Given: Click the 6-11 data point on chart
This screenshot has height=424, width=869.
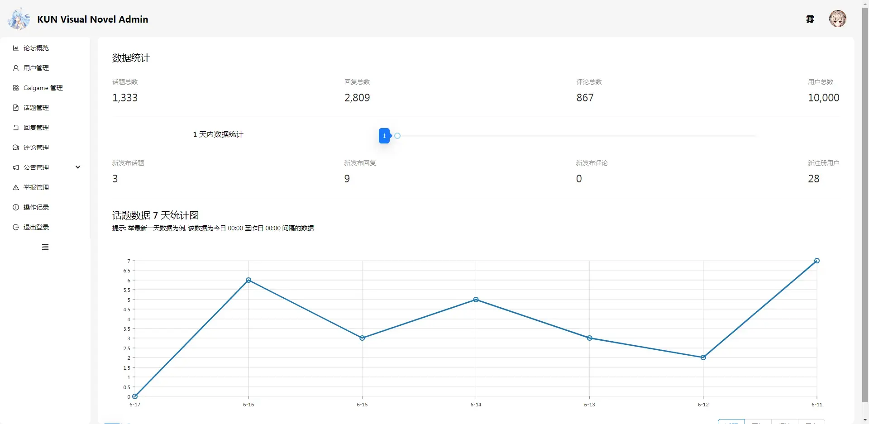Looking at the screenshot, I should (817, 261).
